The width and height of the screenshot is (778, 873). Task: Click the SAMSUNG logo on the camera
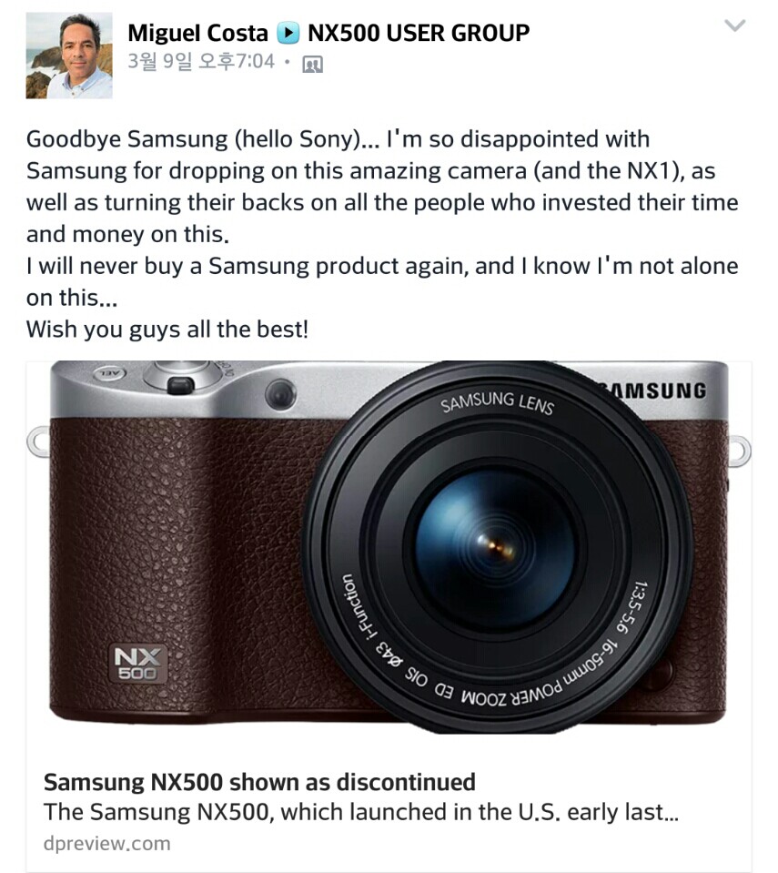pos(653,391)
